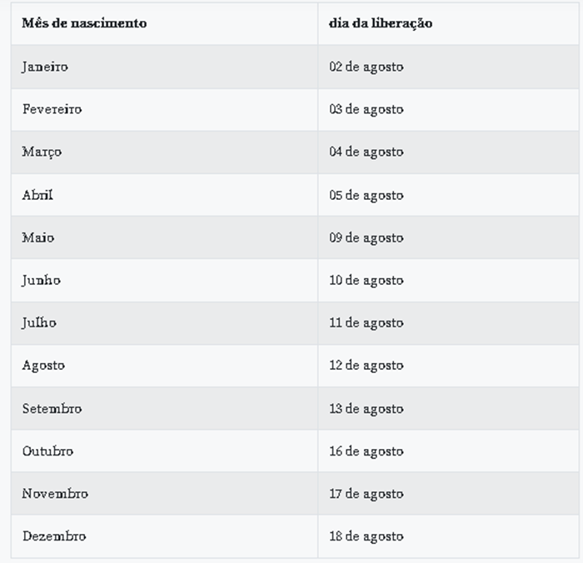Select the Abril row label

click(x=37, y=195)
